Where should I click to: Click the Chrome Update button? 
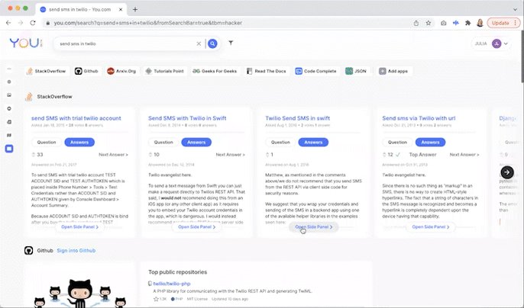point(503,23)
